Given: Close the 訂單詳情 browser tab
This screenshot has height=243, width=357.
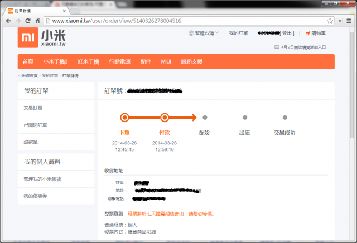Looking at the screenshot, I should pos(64,11).
